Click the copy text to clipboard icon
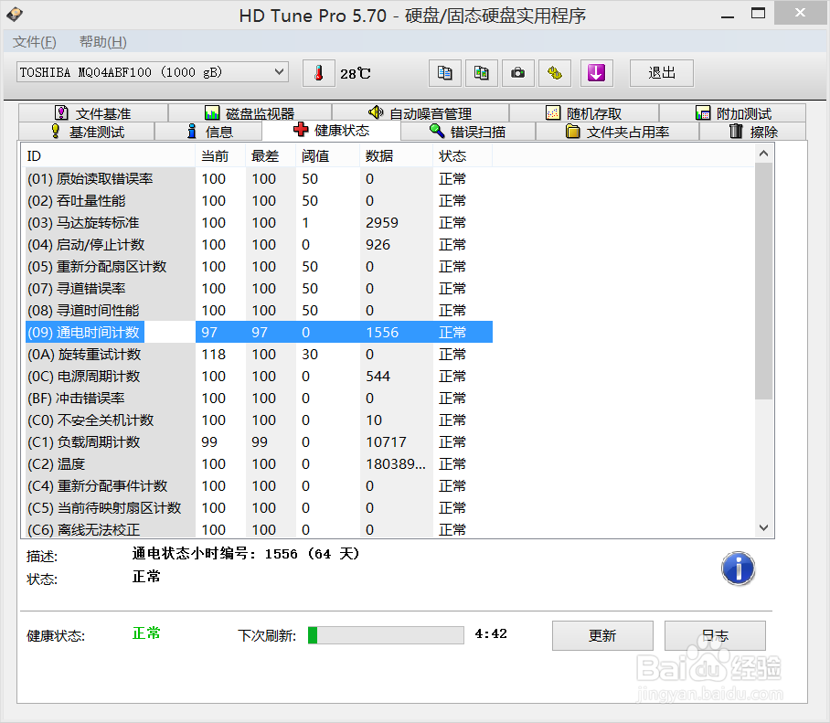Viewport: 830px width, 723px height. (x=444, y=73)
